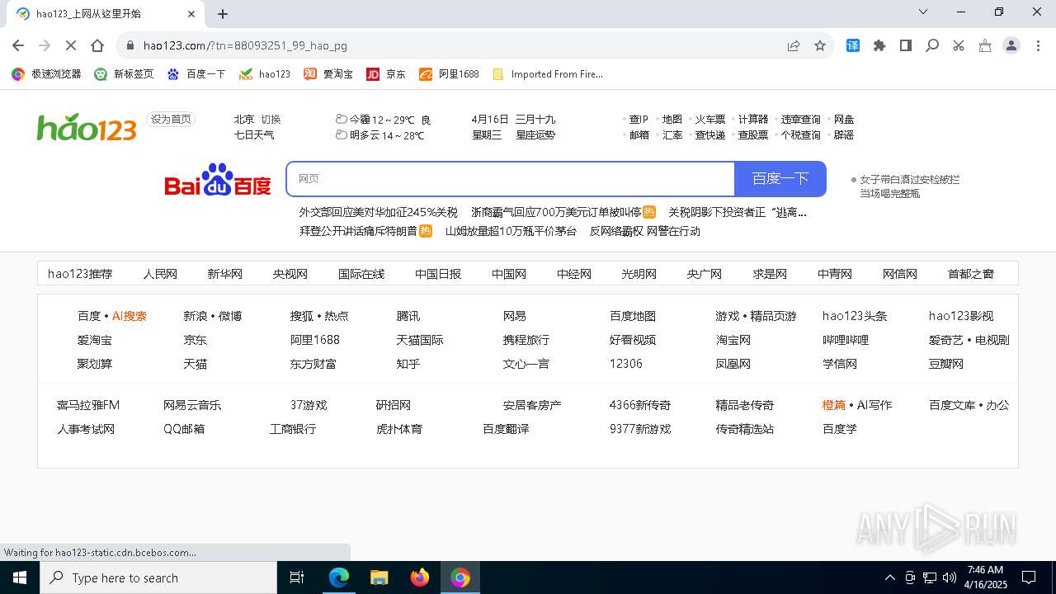1056x594 pixels.
Task: Select the 首都之窗 tab
Action: (971, 274)
